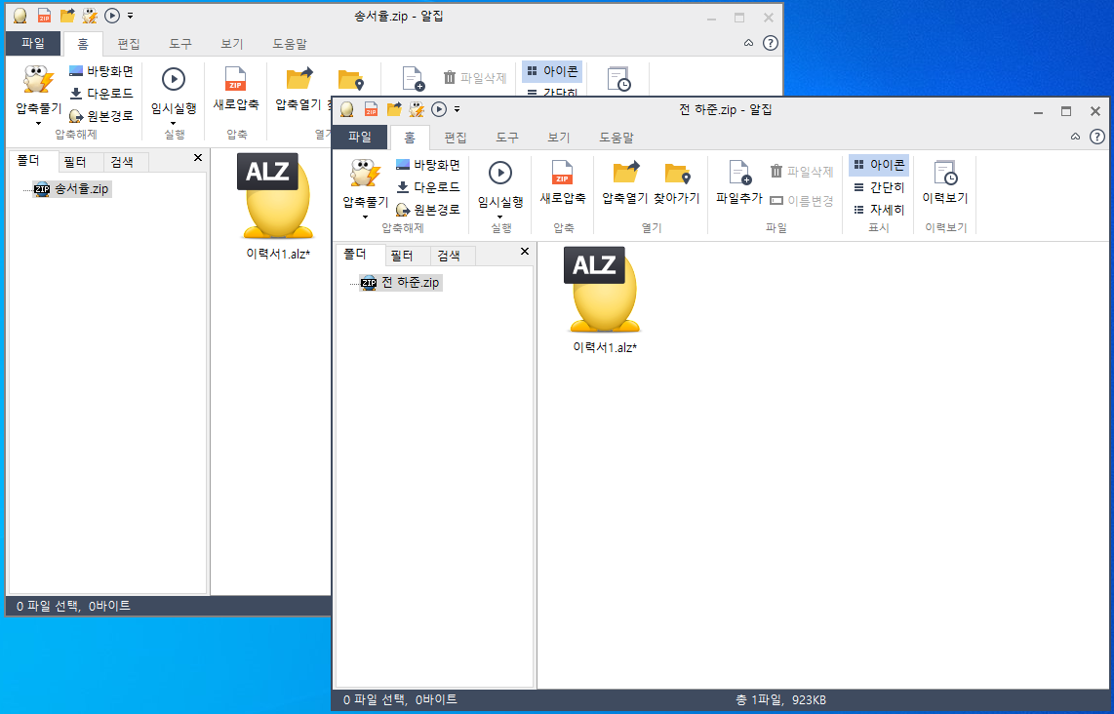Switch to 도구 tab in 전 하준.zip window
The width and height of the screenshot is (1114, 714).
click(x=507, y=138)
